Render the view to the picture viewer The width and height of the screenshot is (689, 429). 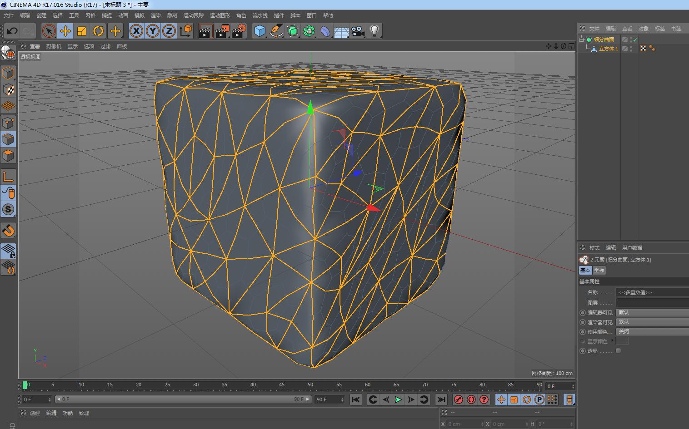[222, 31]
